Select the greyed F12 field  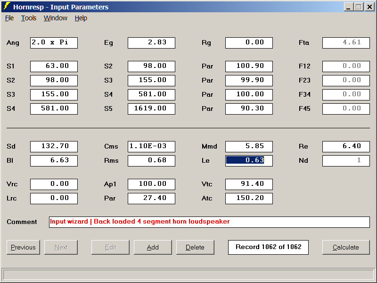346,67
